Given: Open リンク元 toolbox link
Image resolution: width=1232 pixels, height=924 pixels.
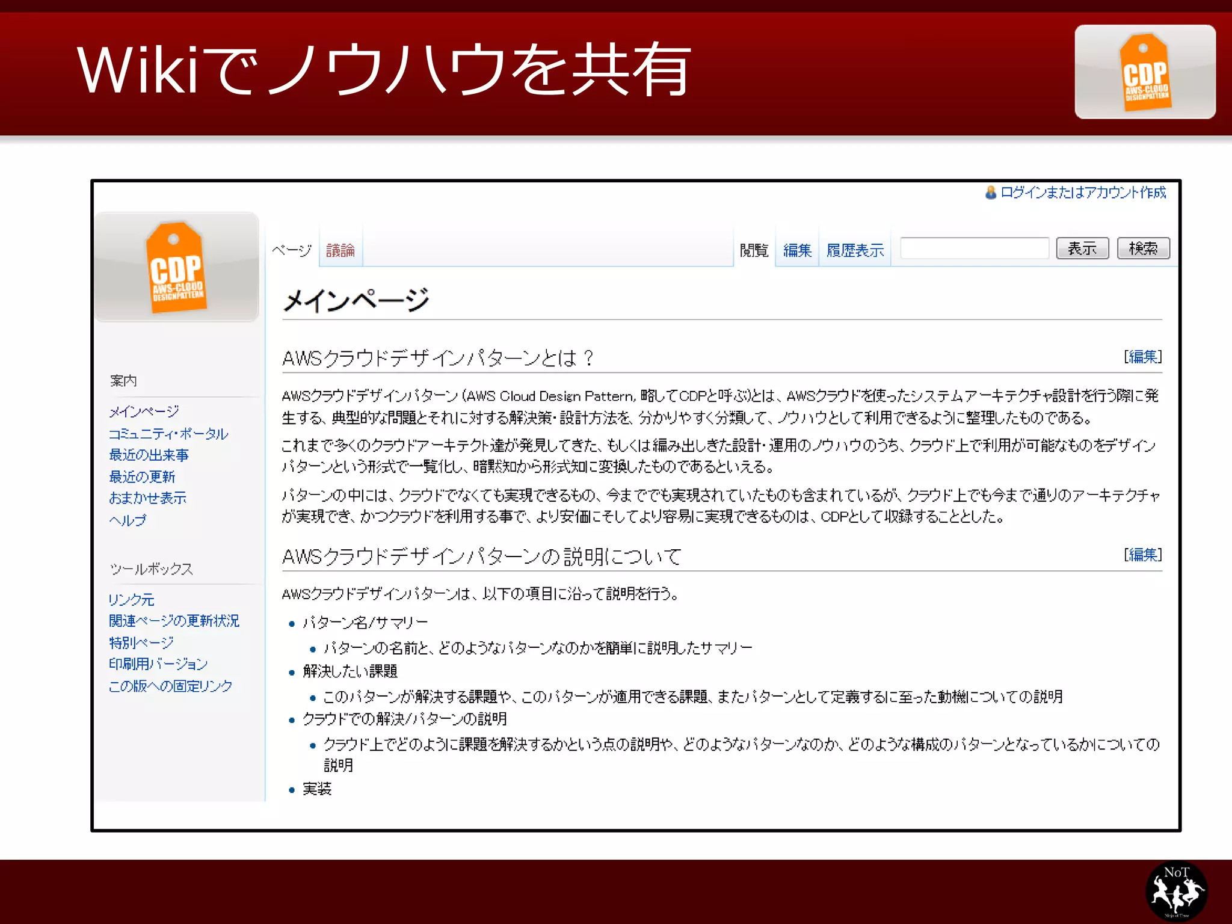Looking at the screenshot, I should (131, 599).
